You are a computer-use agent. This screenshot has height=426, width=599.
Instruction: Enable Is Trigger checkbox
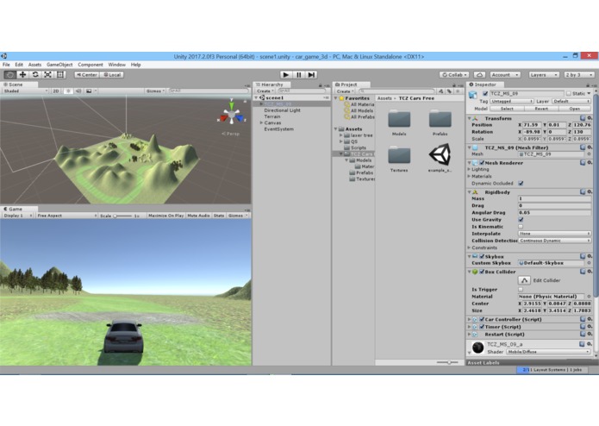tap(521, 289)
